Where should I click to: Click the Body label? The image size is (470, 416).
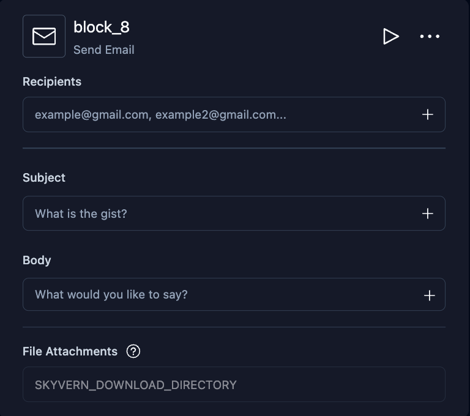point(37,260)
